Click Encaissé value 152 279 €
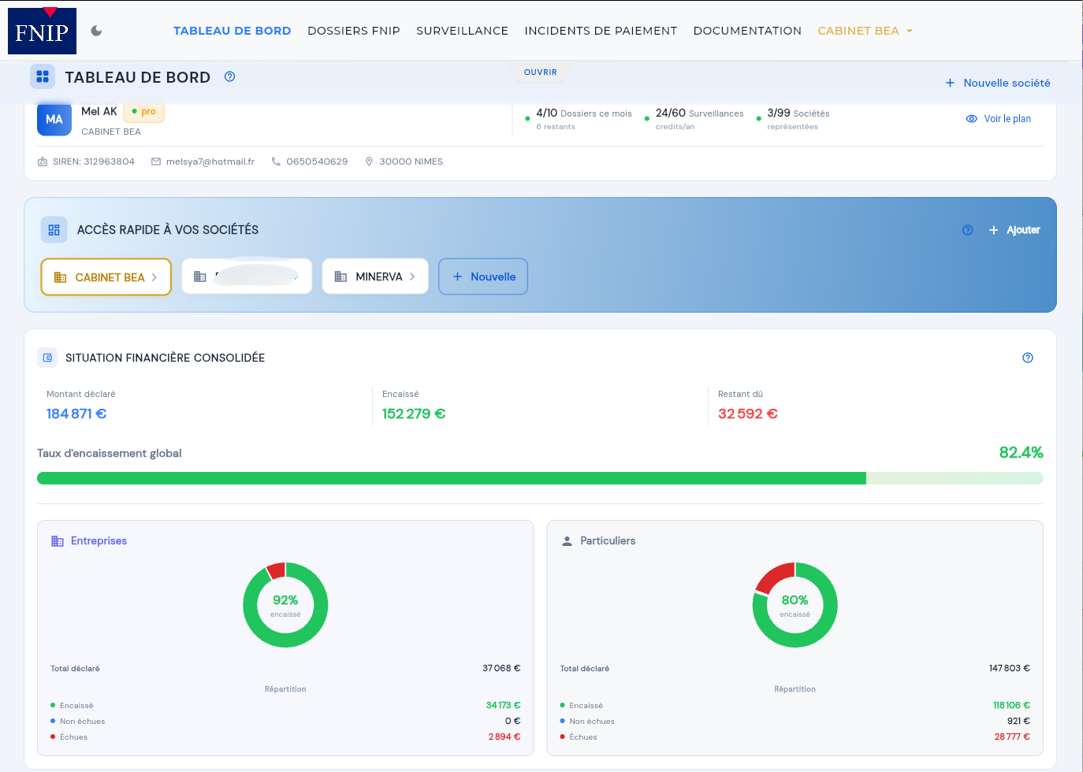The width and height of the screenshot is (1083, 772). tap(414, 414)
